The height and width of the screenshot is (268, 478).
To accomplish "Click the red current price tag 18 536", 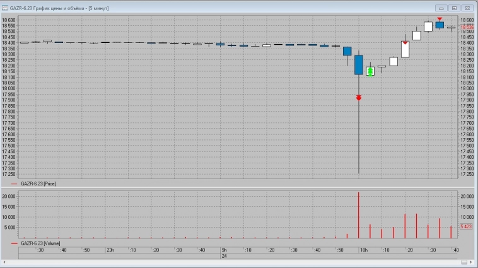I will coord(467,28).
